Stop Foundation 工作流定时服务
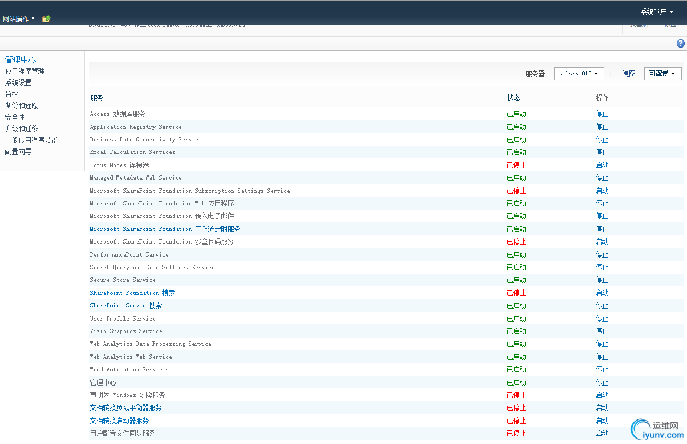Screen dimensions: 687x444 pyautogui.click(x=602, y=229)
